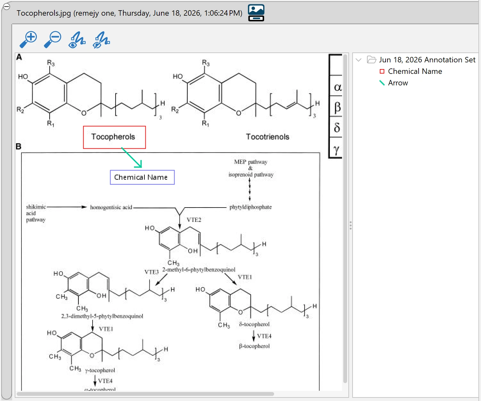The width and height of the screenshot is (481, 401).
Task: Click the Tocopherols.jpg title text
Action: 129,13
